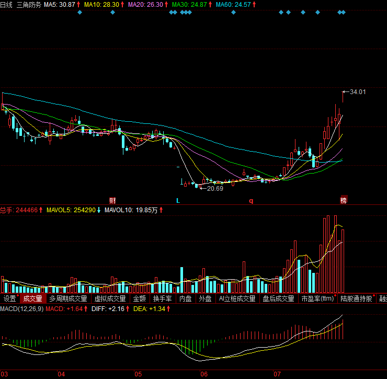Switch to the 多周期成交量 tab
The height and width of the screenshot is (379, 387).
tap(68, 299)
